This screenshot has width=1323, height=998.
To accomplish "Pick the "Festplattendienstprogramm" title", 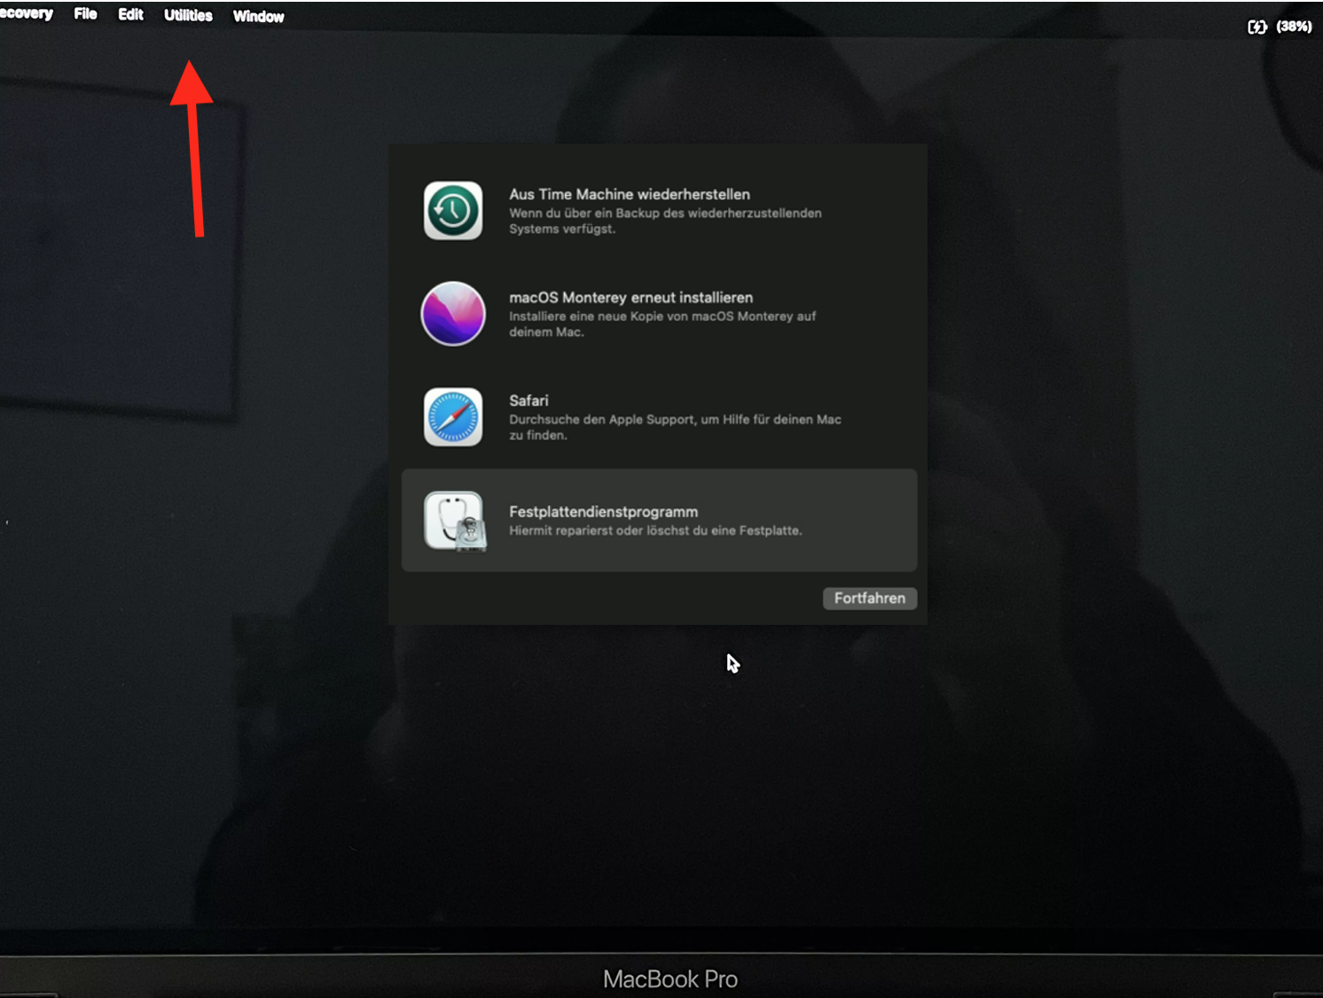I will [x=603, y=511].
